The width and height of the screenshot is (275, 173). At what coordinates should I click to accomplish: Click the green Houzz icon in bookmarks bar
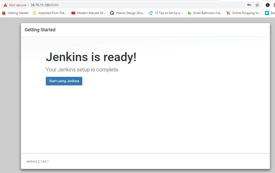pyautogui.click(x=189, y=13)
